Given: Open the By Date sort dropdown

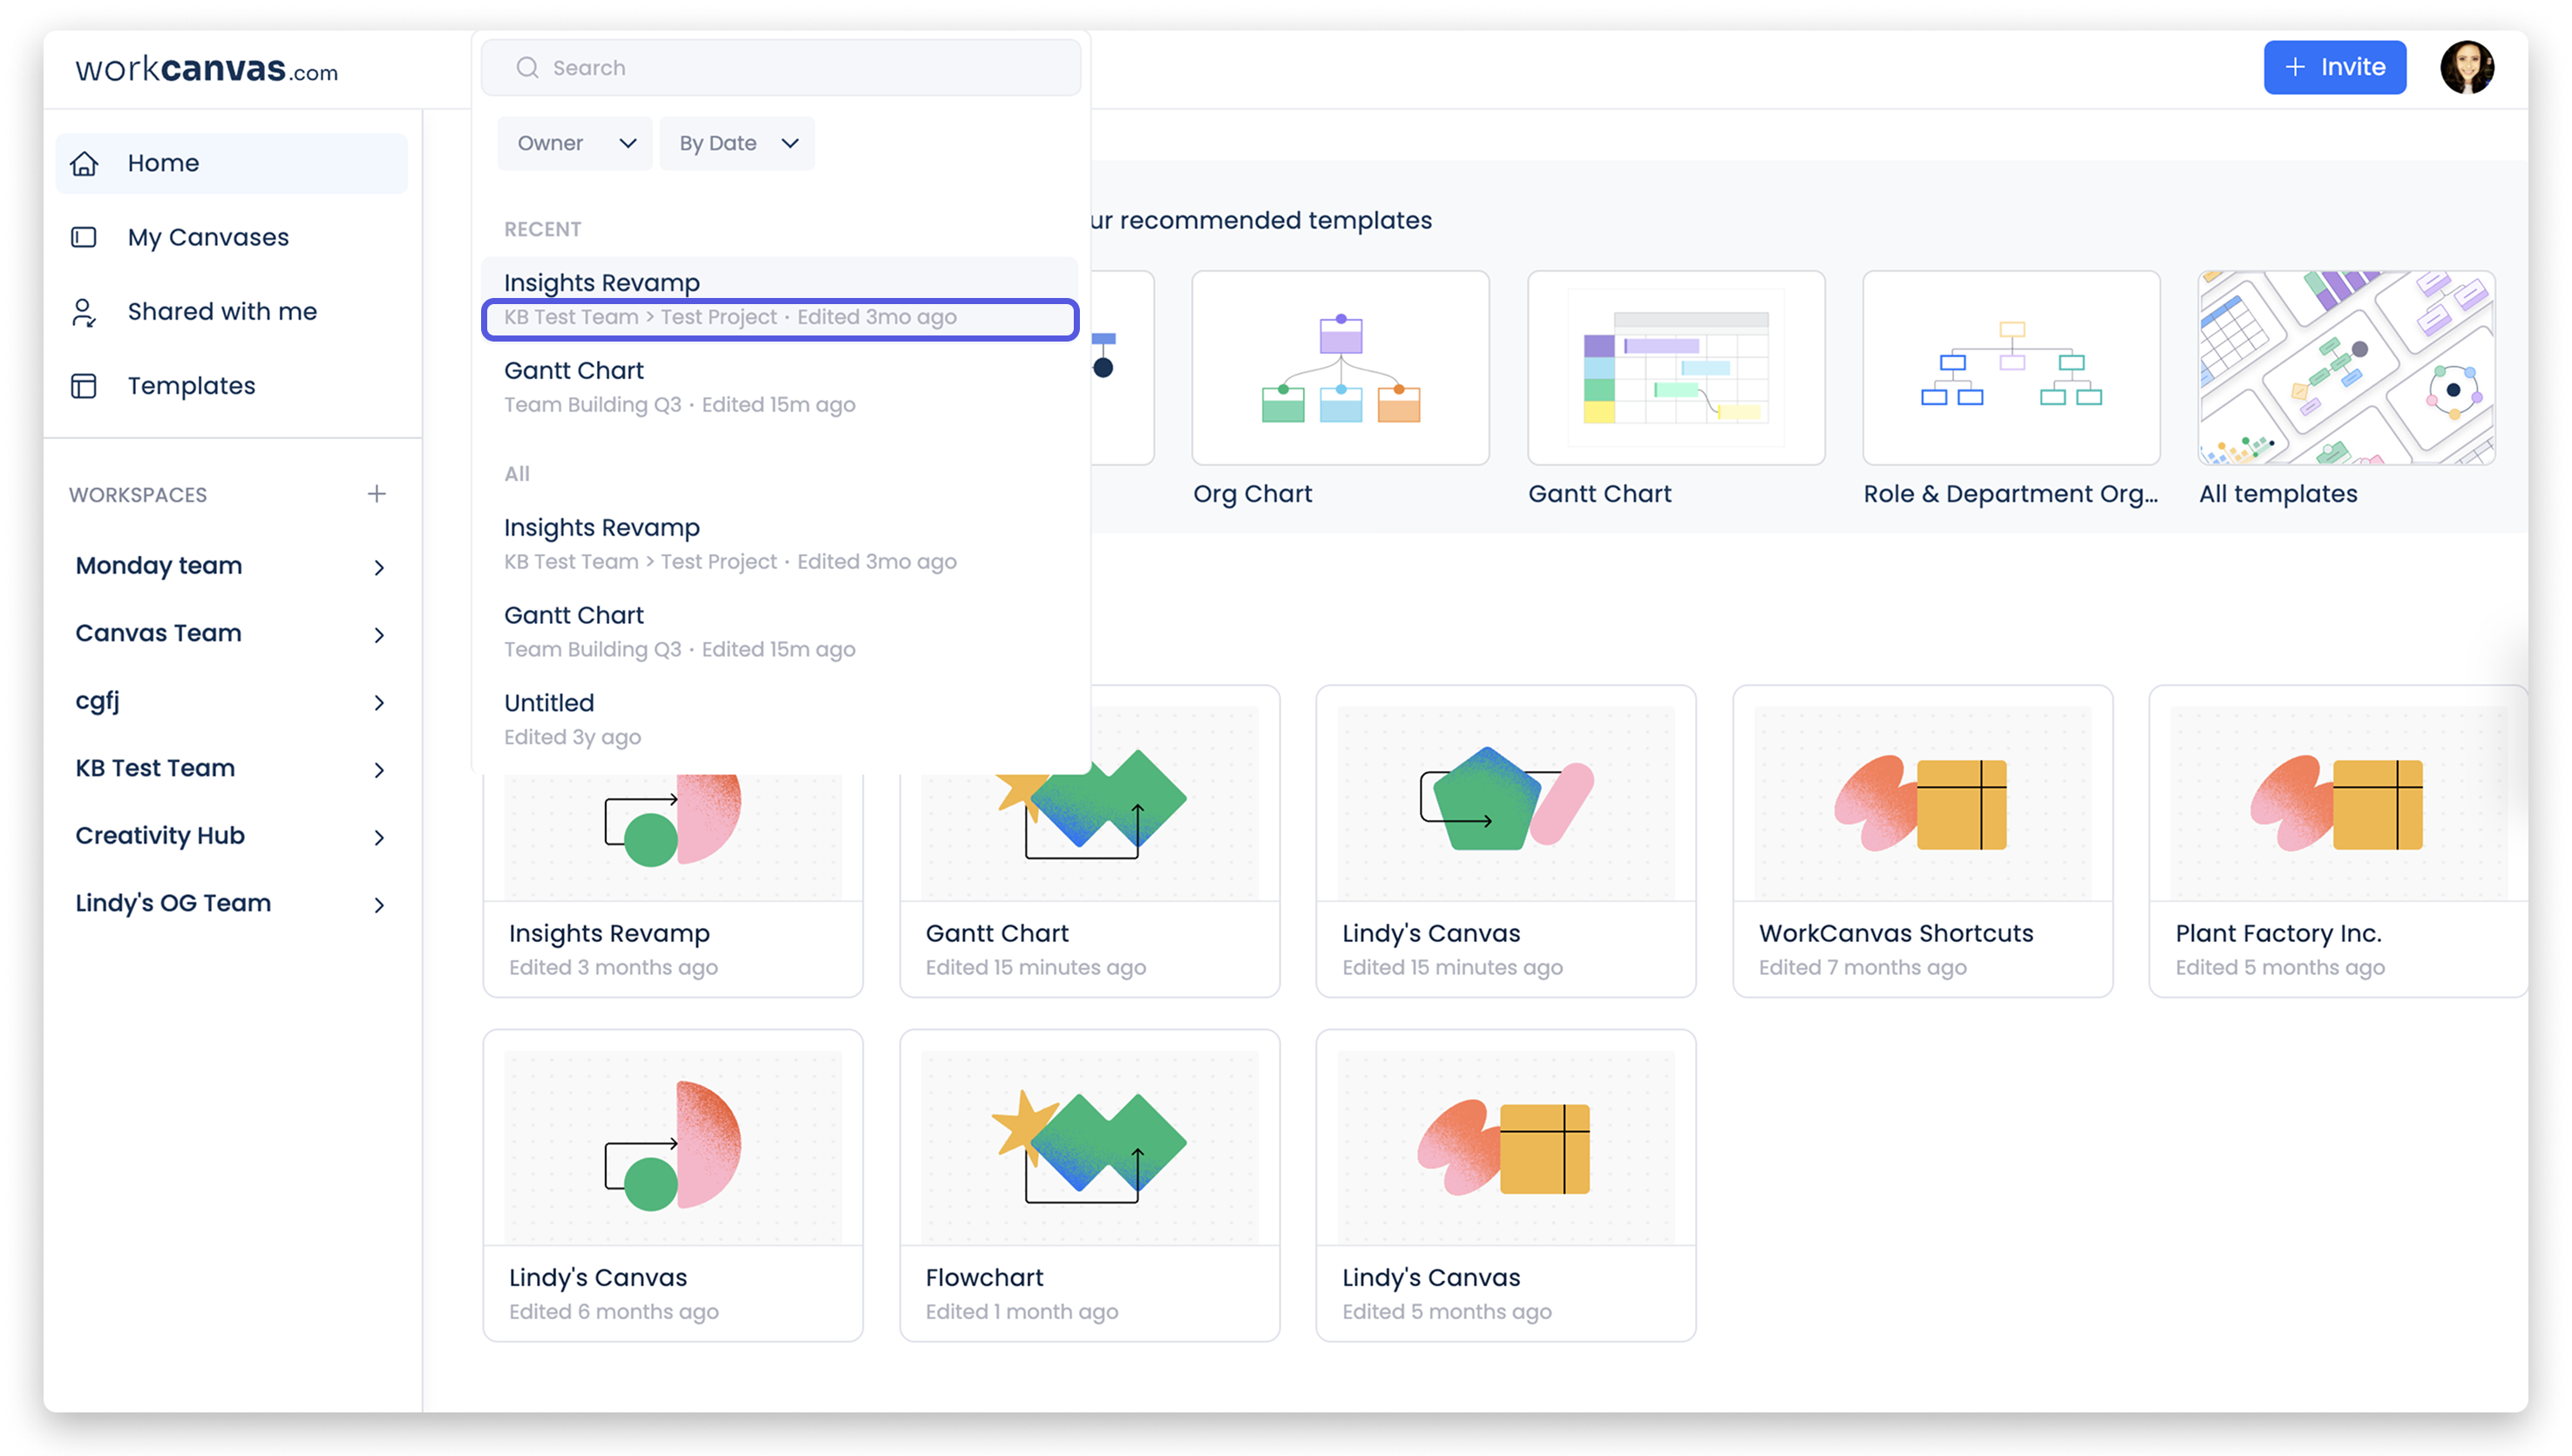Looking at the screenshot, I should (737, 143).
